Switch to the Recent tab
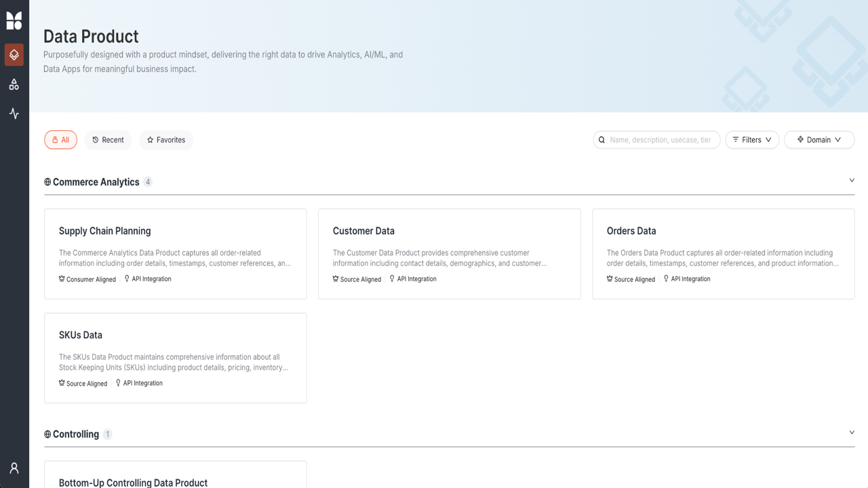 pos(108,140)
